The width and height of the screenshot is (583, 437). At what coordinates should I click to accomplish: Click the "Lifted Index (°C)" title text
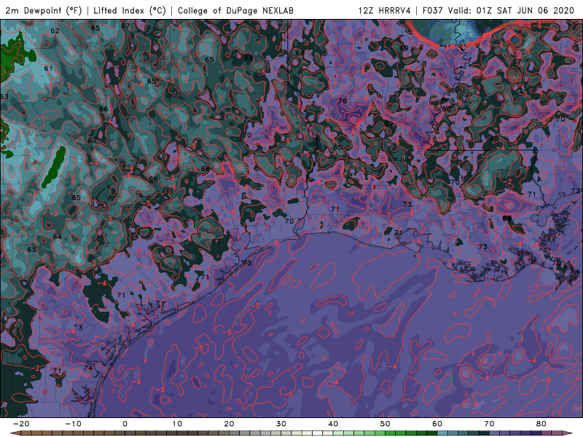click(x=130, y=10)
